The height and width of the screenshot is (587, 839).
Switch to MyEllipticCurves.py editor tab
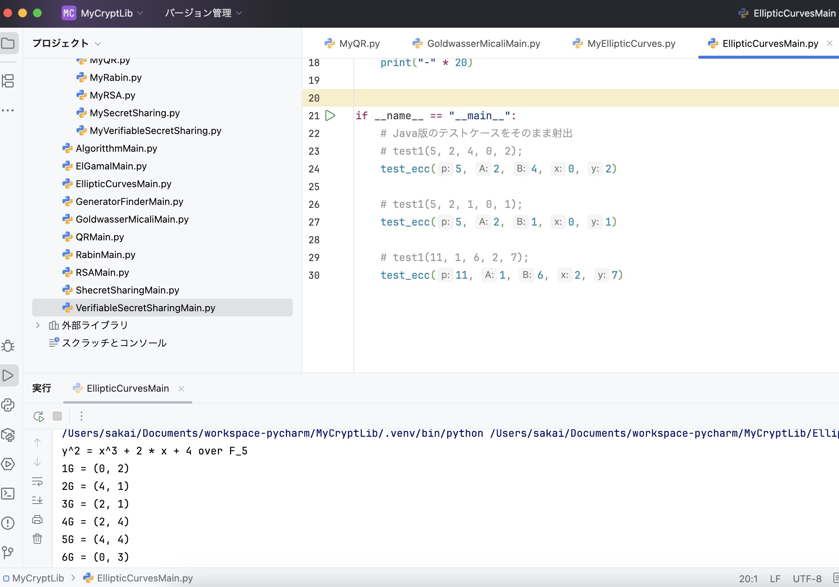[624, 44]
